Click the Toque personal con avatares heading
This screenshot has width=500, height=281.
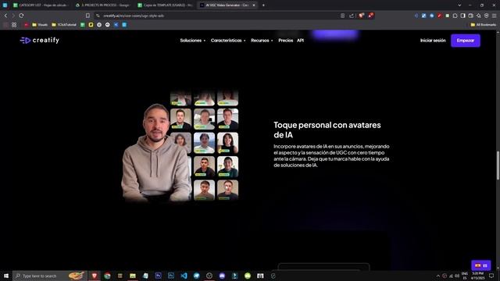(x=327, y=130)
